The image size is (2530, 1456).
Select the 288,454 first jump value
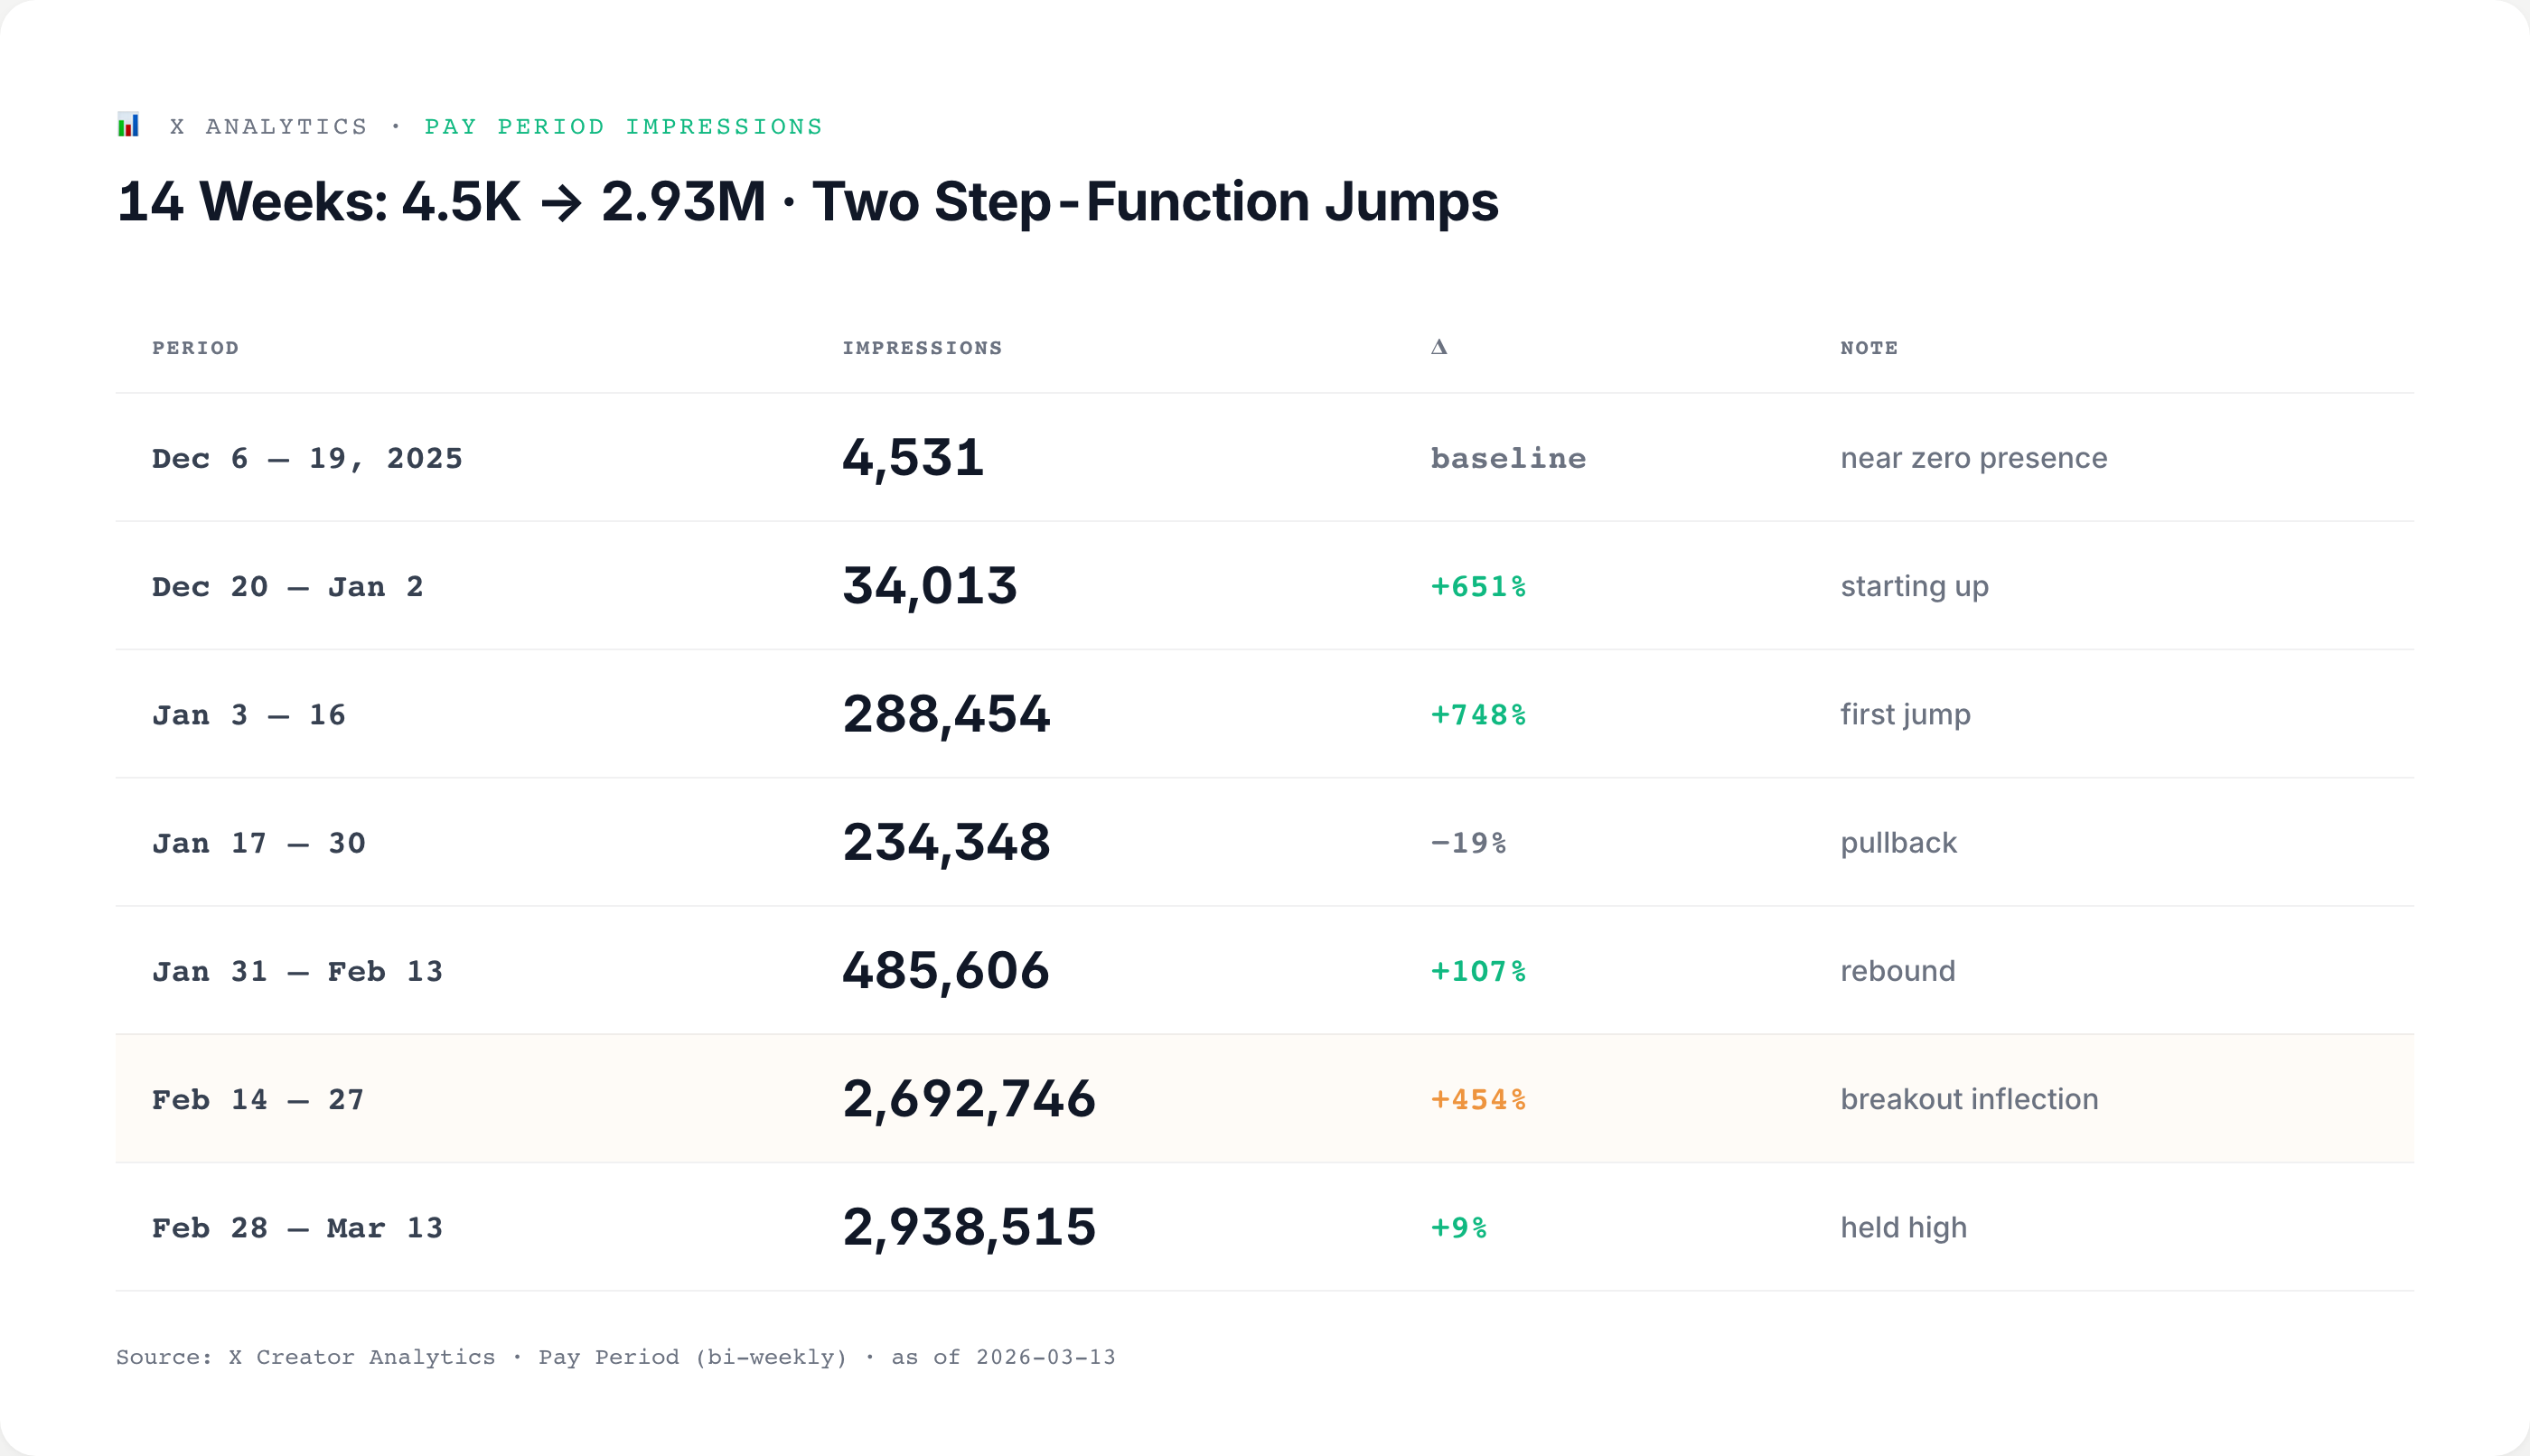click(946, 714)
